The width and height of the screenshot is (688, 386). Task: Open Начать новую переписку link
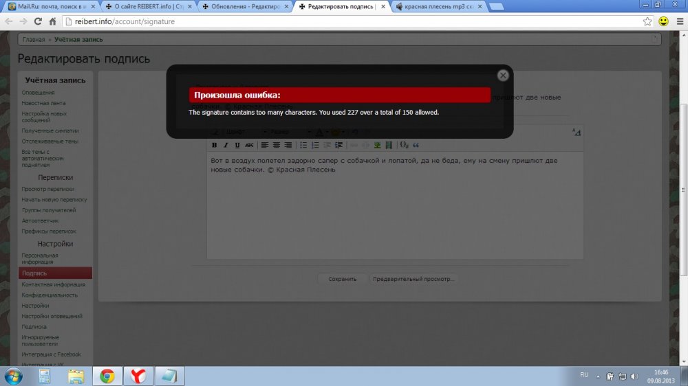tap(54, 199)
